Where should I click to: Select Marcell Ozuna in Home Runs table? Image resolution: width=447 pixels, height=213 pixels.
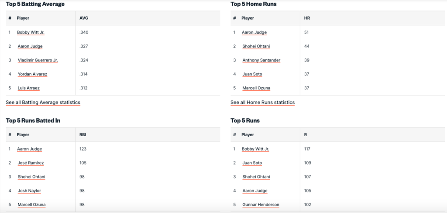pos(256,88)
